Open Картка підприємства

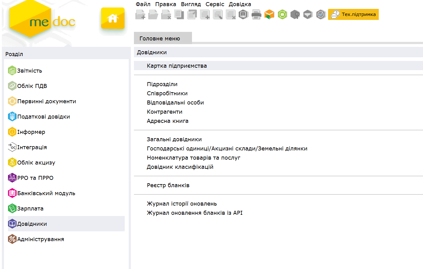coord(177,66)
